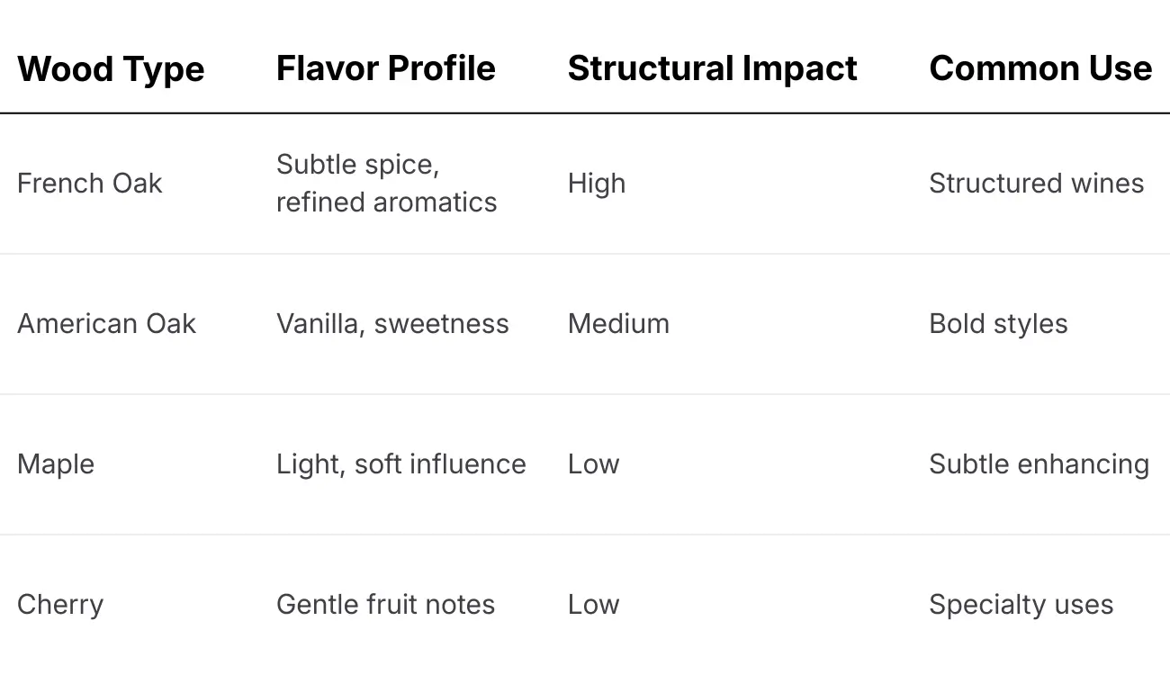Click the 'Vanilla, sweetness' cell
Image resolution: width=1170 pixels, height=675 pixels.
(x=392, y=324)
